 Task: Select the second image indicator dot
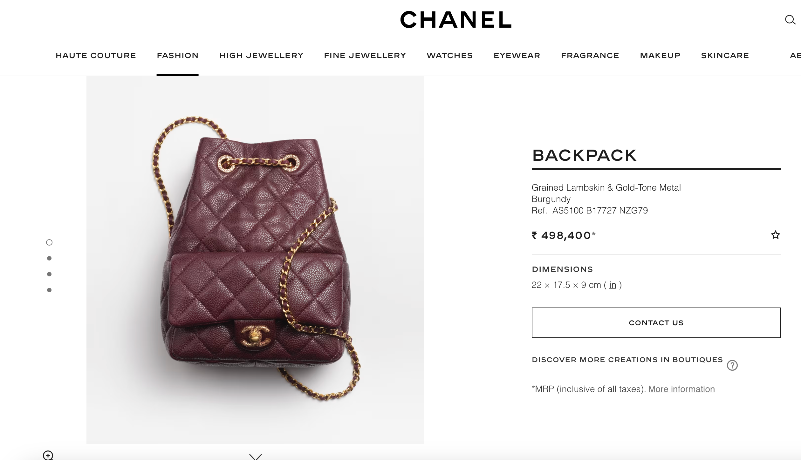(x=49, y=258)
